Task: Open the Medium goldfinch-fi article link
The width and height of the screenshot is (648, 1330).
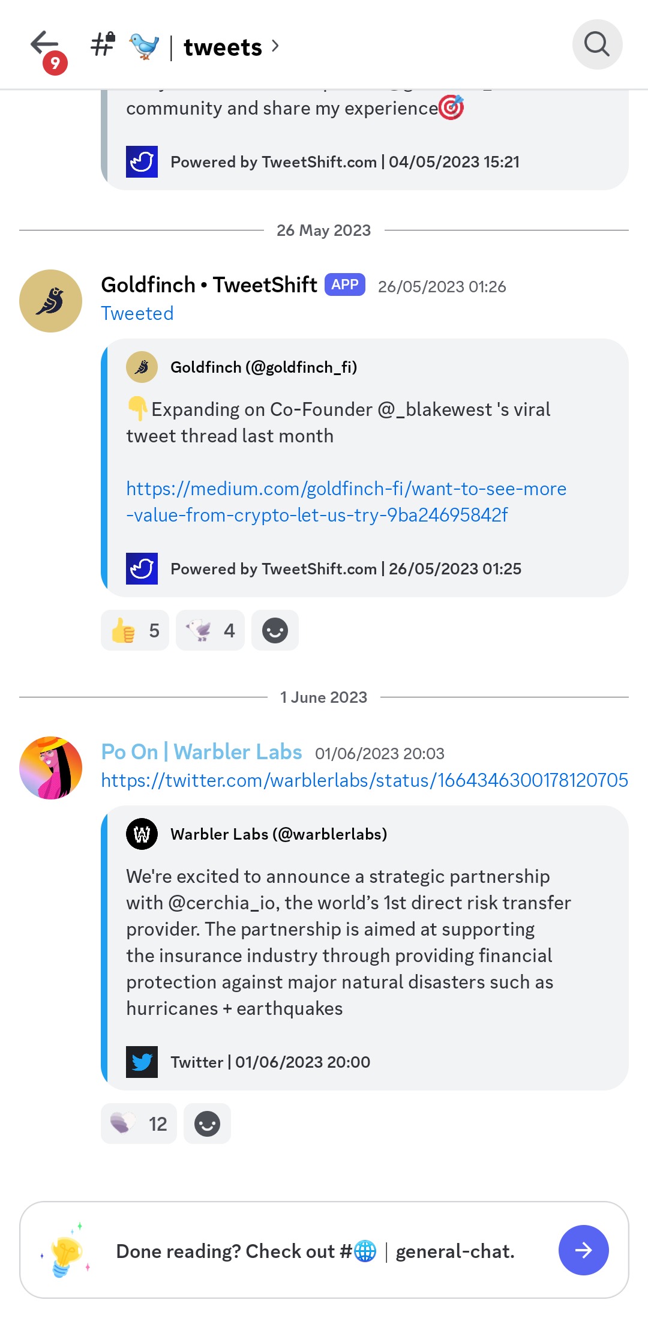Action: [346, 502]
